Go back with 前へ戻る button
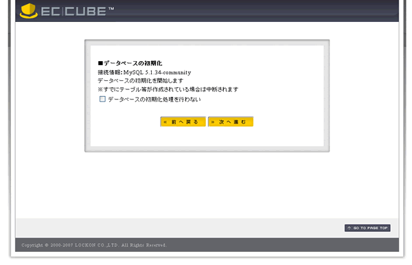Viewport: 412px width, 265px height. click(x=183, y=122)
